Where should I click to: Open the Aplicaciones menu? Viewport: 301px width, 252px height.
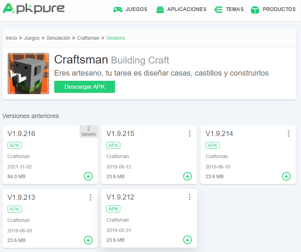pos(181,9)
